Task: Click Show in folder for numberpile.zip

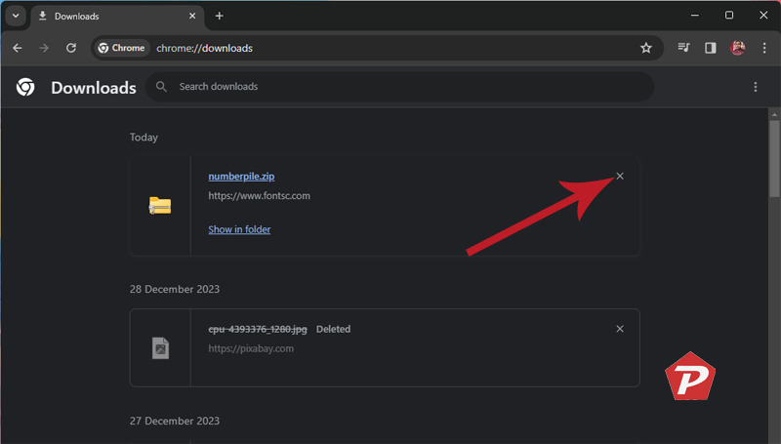Action: click(239, 229)
